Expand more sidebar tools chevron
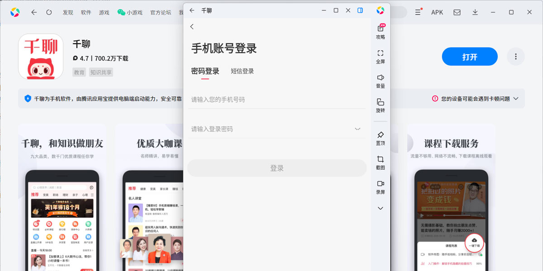This screenshot has height=271, width=543. coord(381,208)
